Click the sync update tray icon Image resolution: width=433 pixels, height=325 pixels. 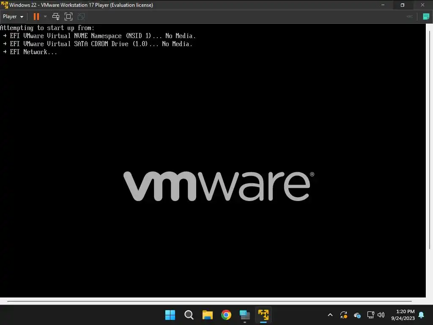tap(343, 315)
